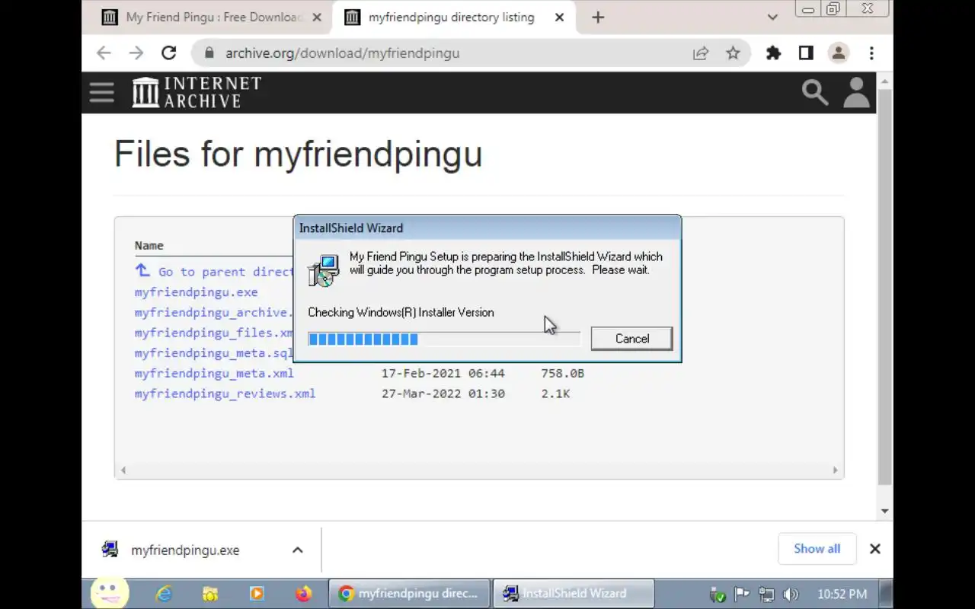Click the 10:52 PM system clock
Image resolution: width=975 pixels, height=609 pixels.
tap(842, 595)
